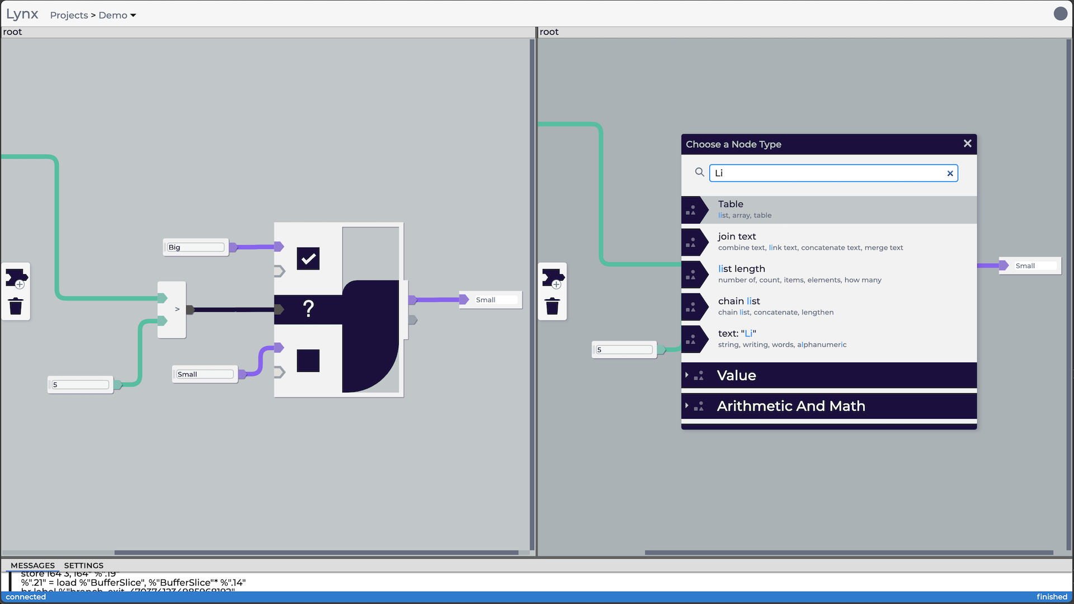
Task: Click the left pane horizontal scrollbar
Action: tap(316, 553)
